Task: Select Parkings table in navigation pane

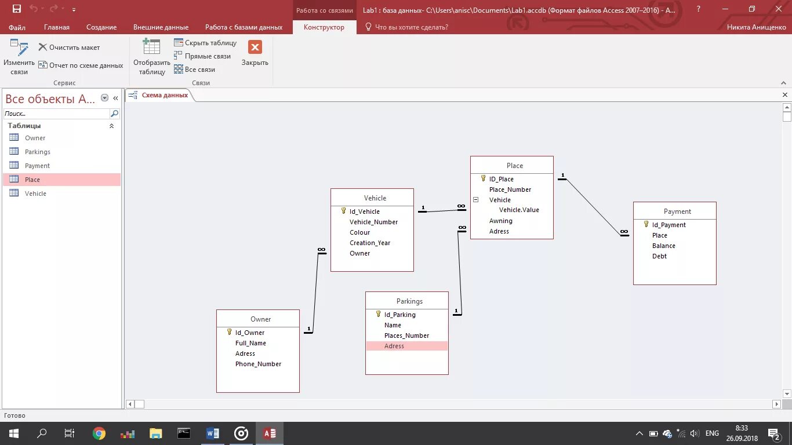Action: [x=62, y=152]
